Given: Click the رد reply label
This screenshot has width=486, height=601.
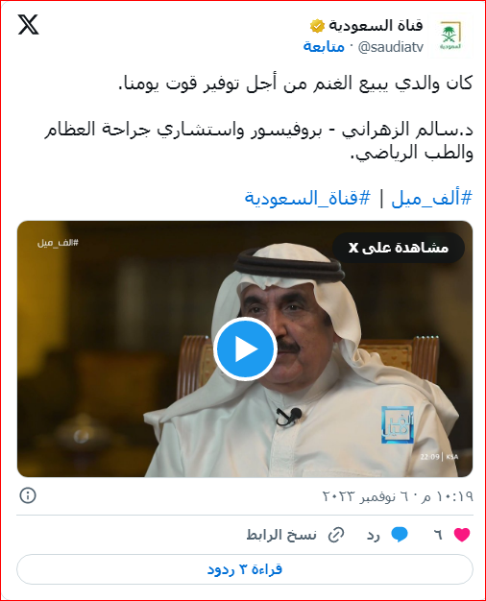Looking at the screenshot, I should point(374,535).
